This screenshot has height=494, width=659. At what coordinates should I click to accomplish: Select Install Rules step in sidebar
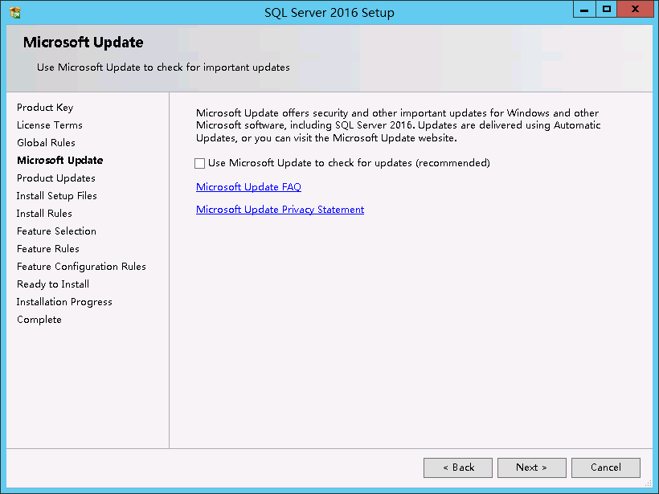click(44, 214)
